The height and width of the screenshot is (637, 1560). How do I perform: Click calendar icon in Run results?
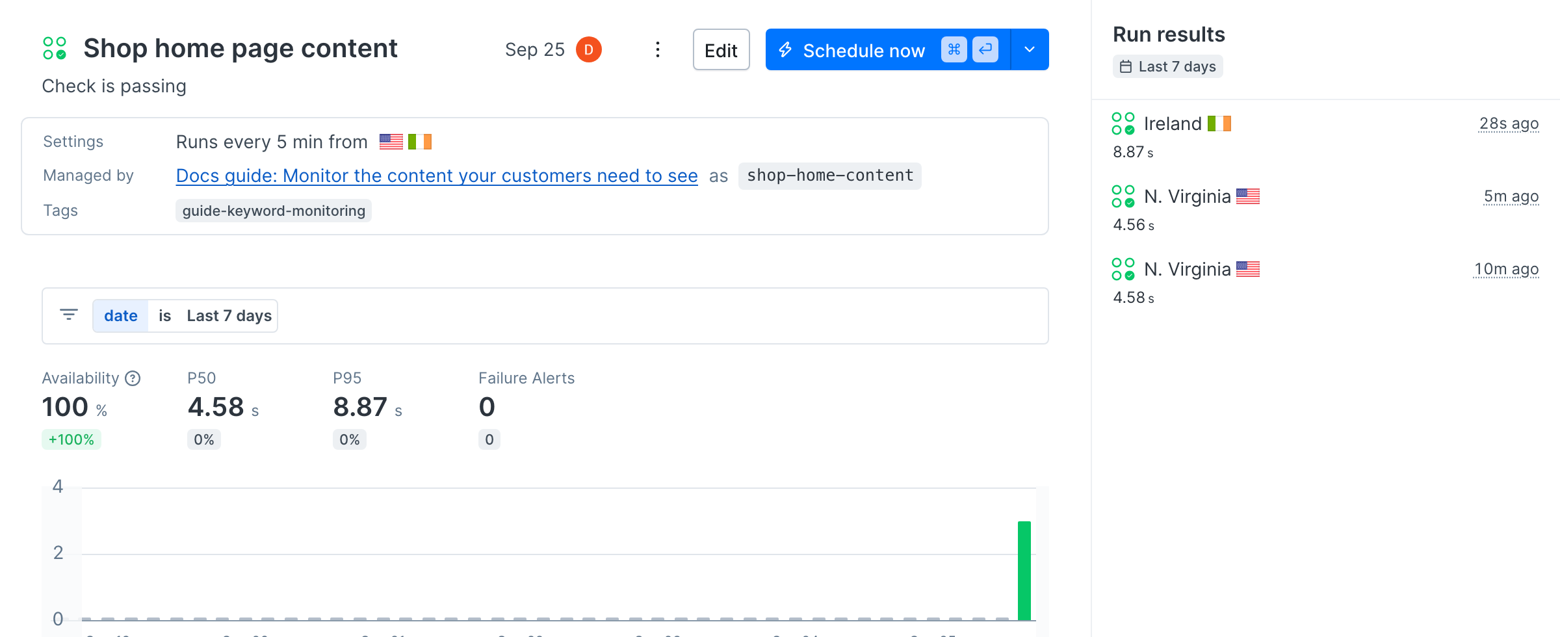(x=1126, y=66)
